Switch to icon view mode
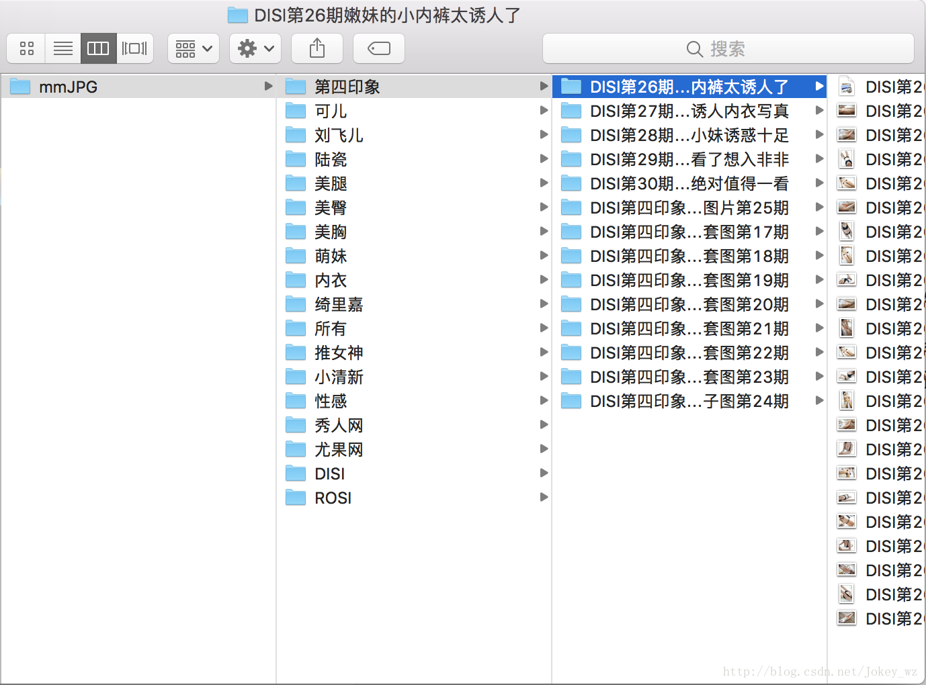This screenshot has width=926, height=685. pos(26,48)
